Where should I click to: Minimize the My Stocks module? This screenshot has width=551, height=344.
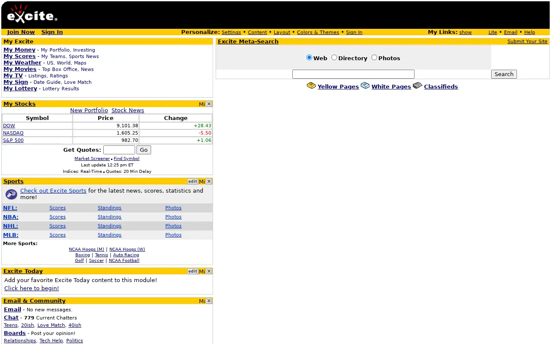(x=202, y=104)
